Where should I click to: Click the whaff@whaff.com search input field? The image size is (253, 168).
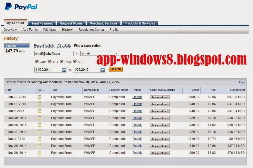point(54,53)
